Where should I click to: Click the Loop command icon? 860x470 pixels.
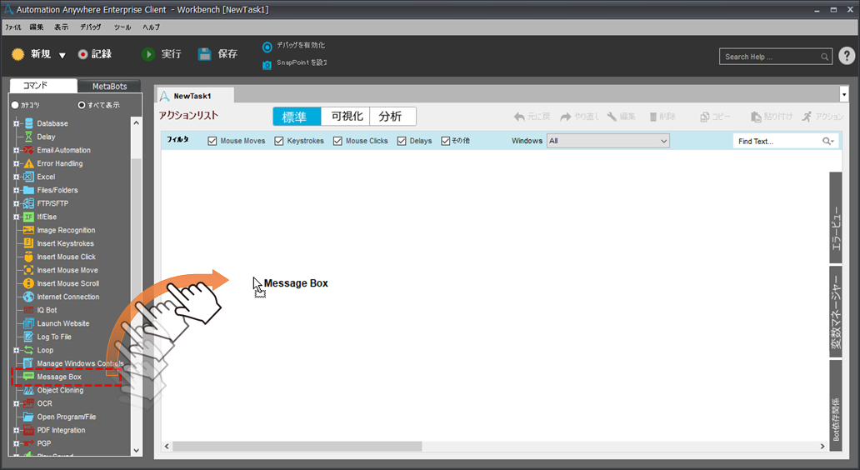28,350
